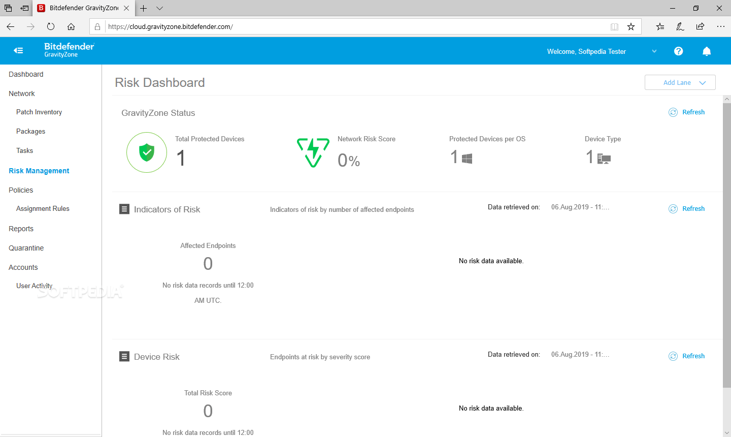
Task: Open the favorites hub icon
Action: pyautogui.click(x=660, y=26)
